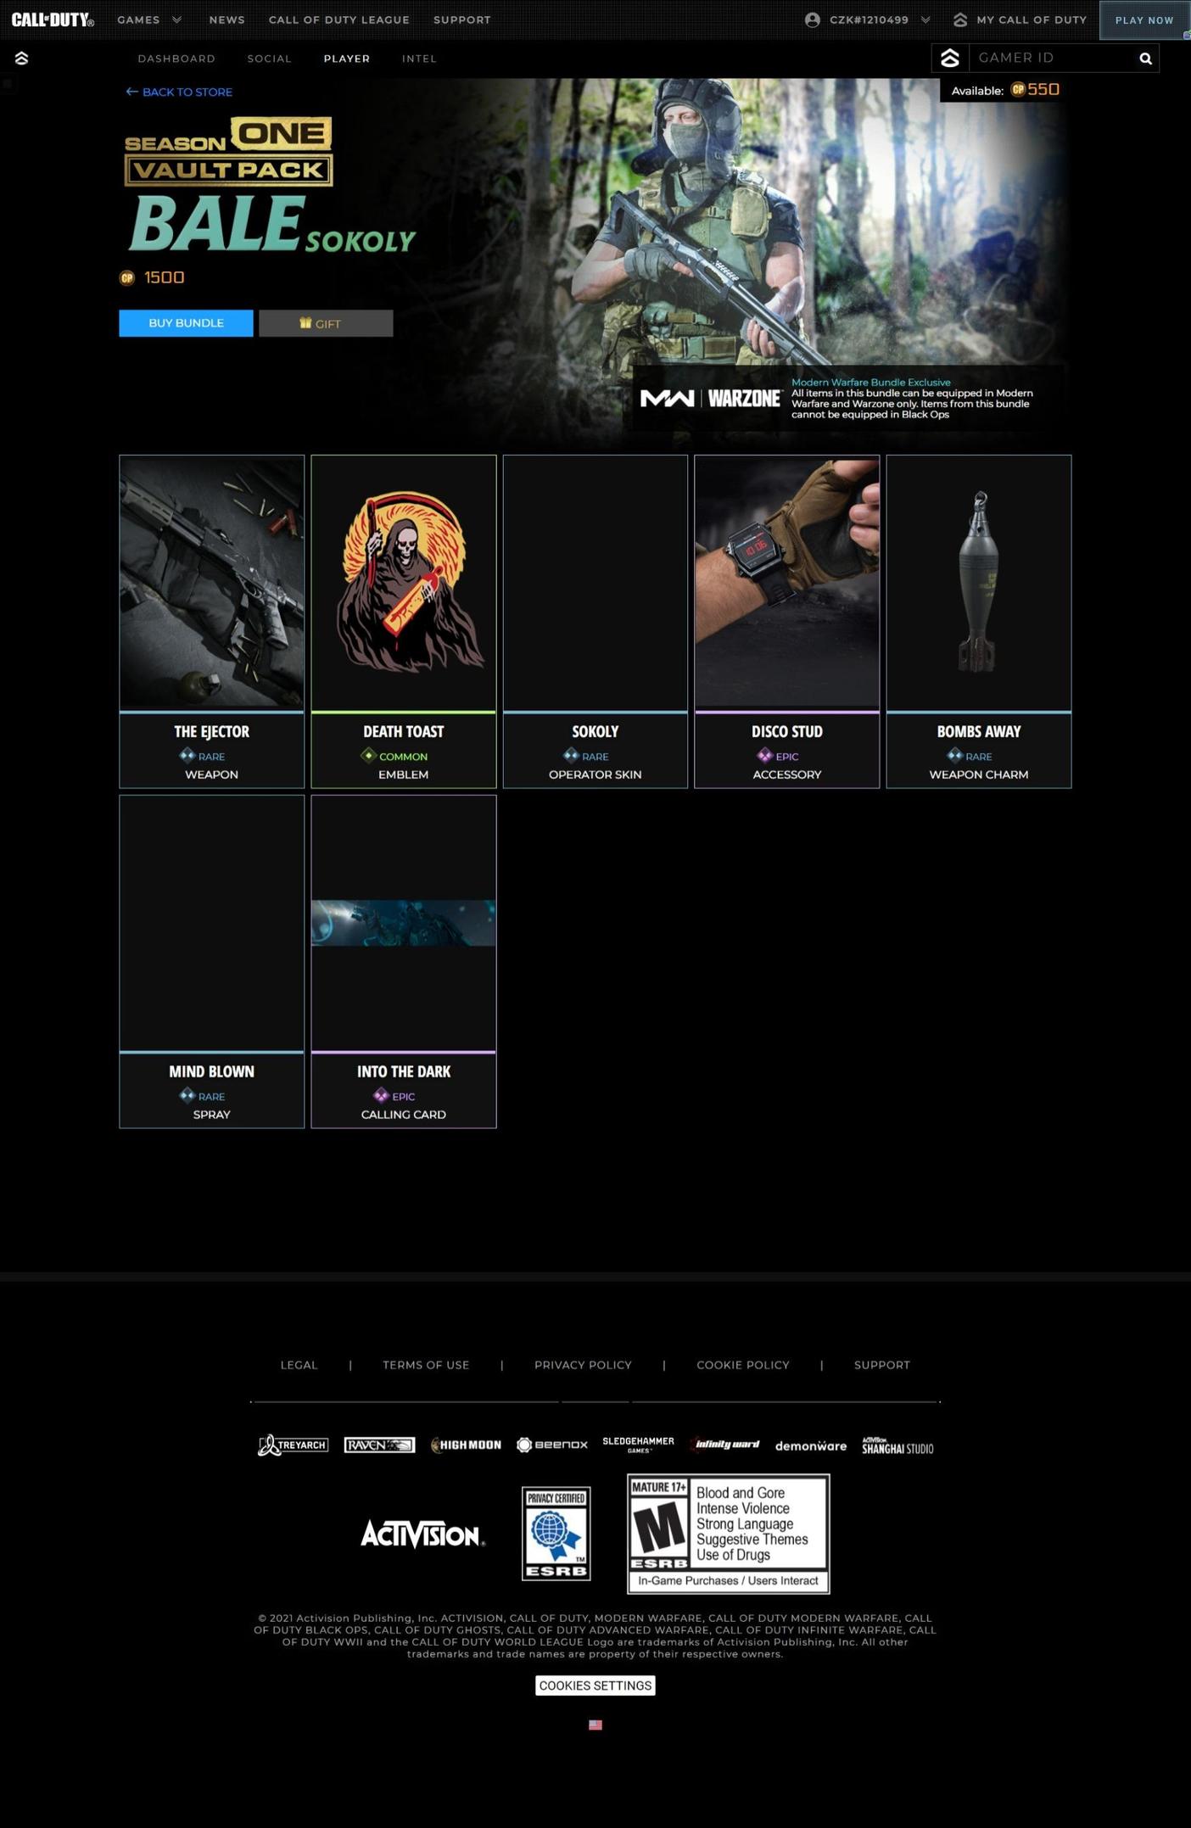Open the CZK#1210499 account dropdown
The height and width of the screenshot is (1828, 1191).
pos(868,20)
